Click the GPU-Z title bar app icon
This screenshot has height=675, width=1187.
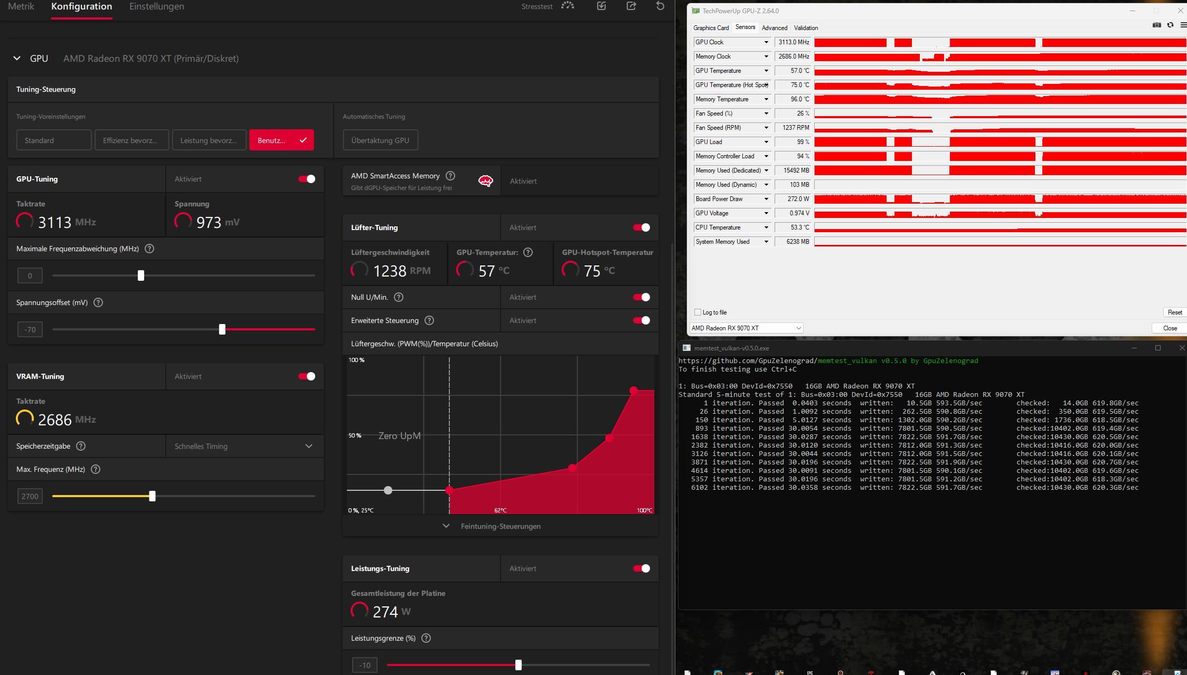[x=696, y=11]
